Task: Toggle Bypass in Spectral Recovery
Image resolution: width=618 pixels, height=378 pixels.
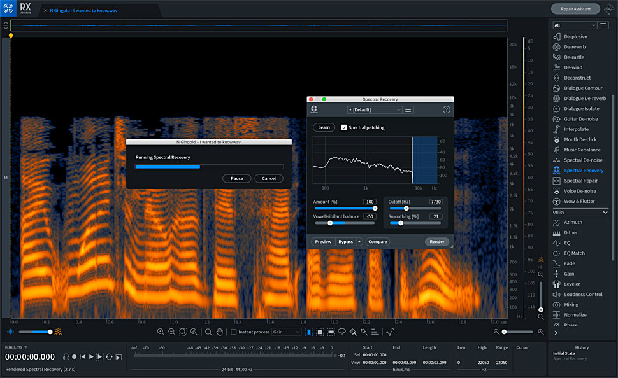Action: click(x=346, y=242)
